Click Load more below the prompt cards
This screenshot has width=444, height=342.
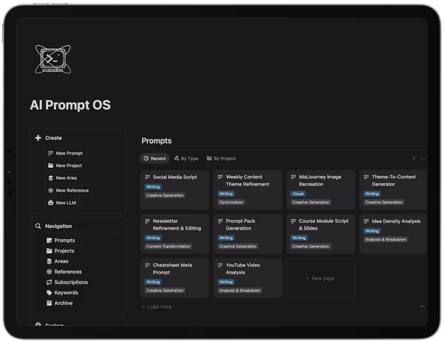click(157, 306)
